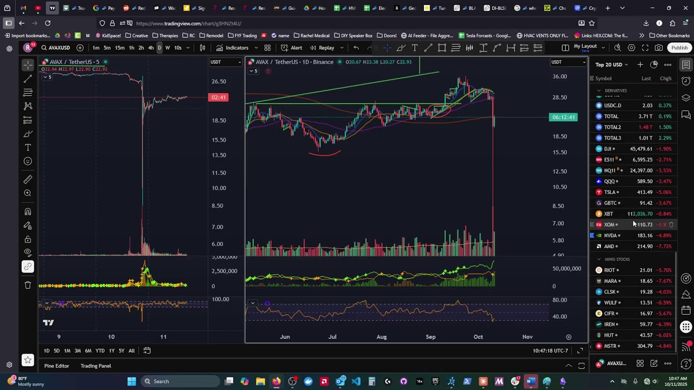Click the favorites star toolbar icon
Screen dimensions: 694x390
pyautogui.click(x=28, y=360)
